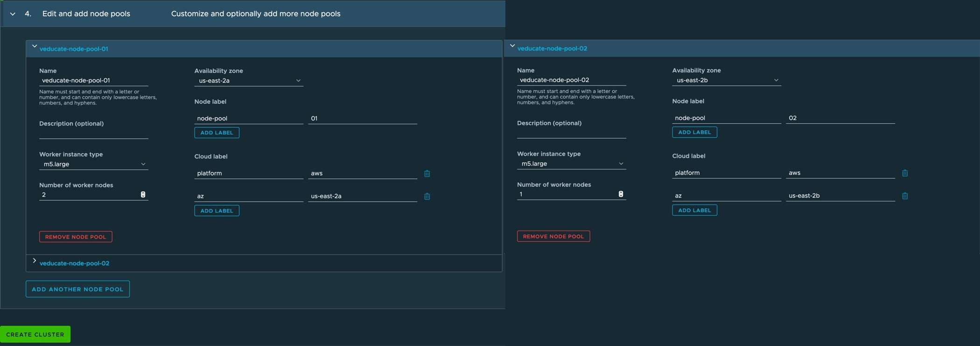
Task: Collapse the veducate-node-pool-01 section chevron
Action: click(x=35, y=46)
